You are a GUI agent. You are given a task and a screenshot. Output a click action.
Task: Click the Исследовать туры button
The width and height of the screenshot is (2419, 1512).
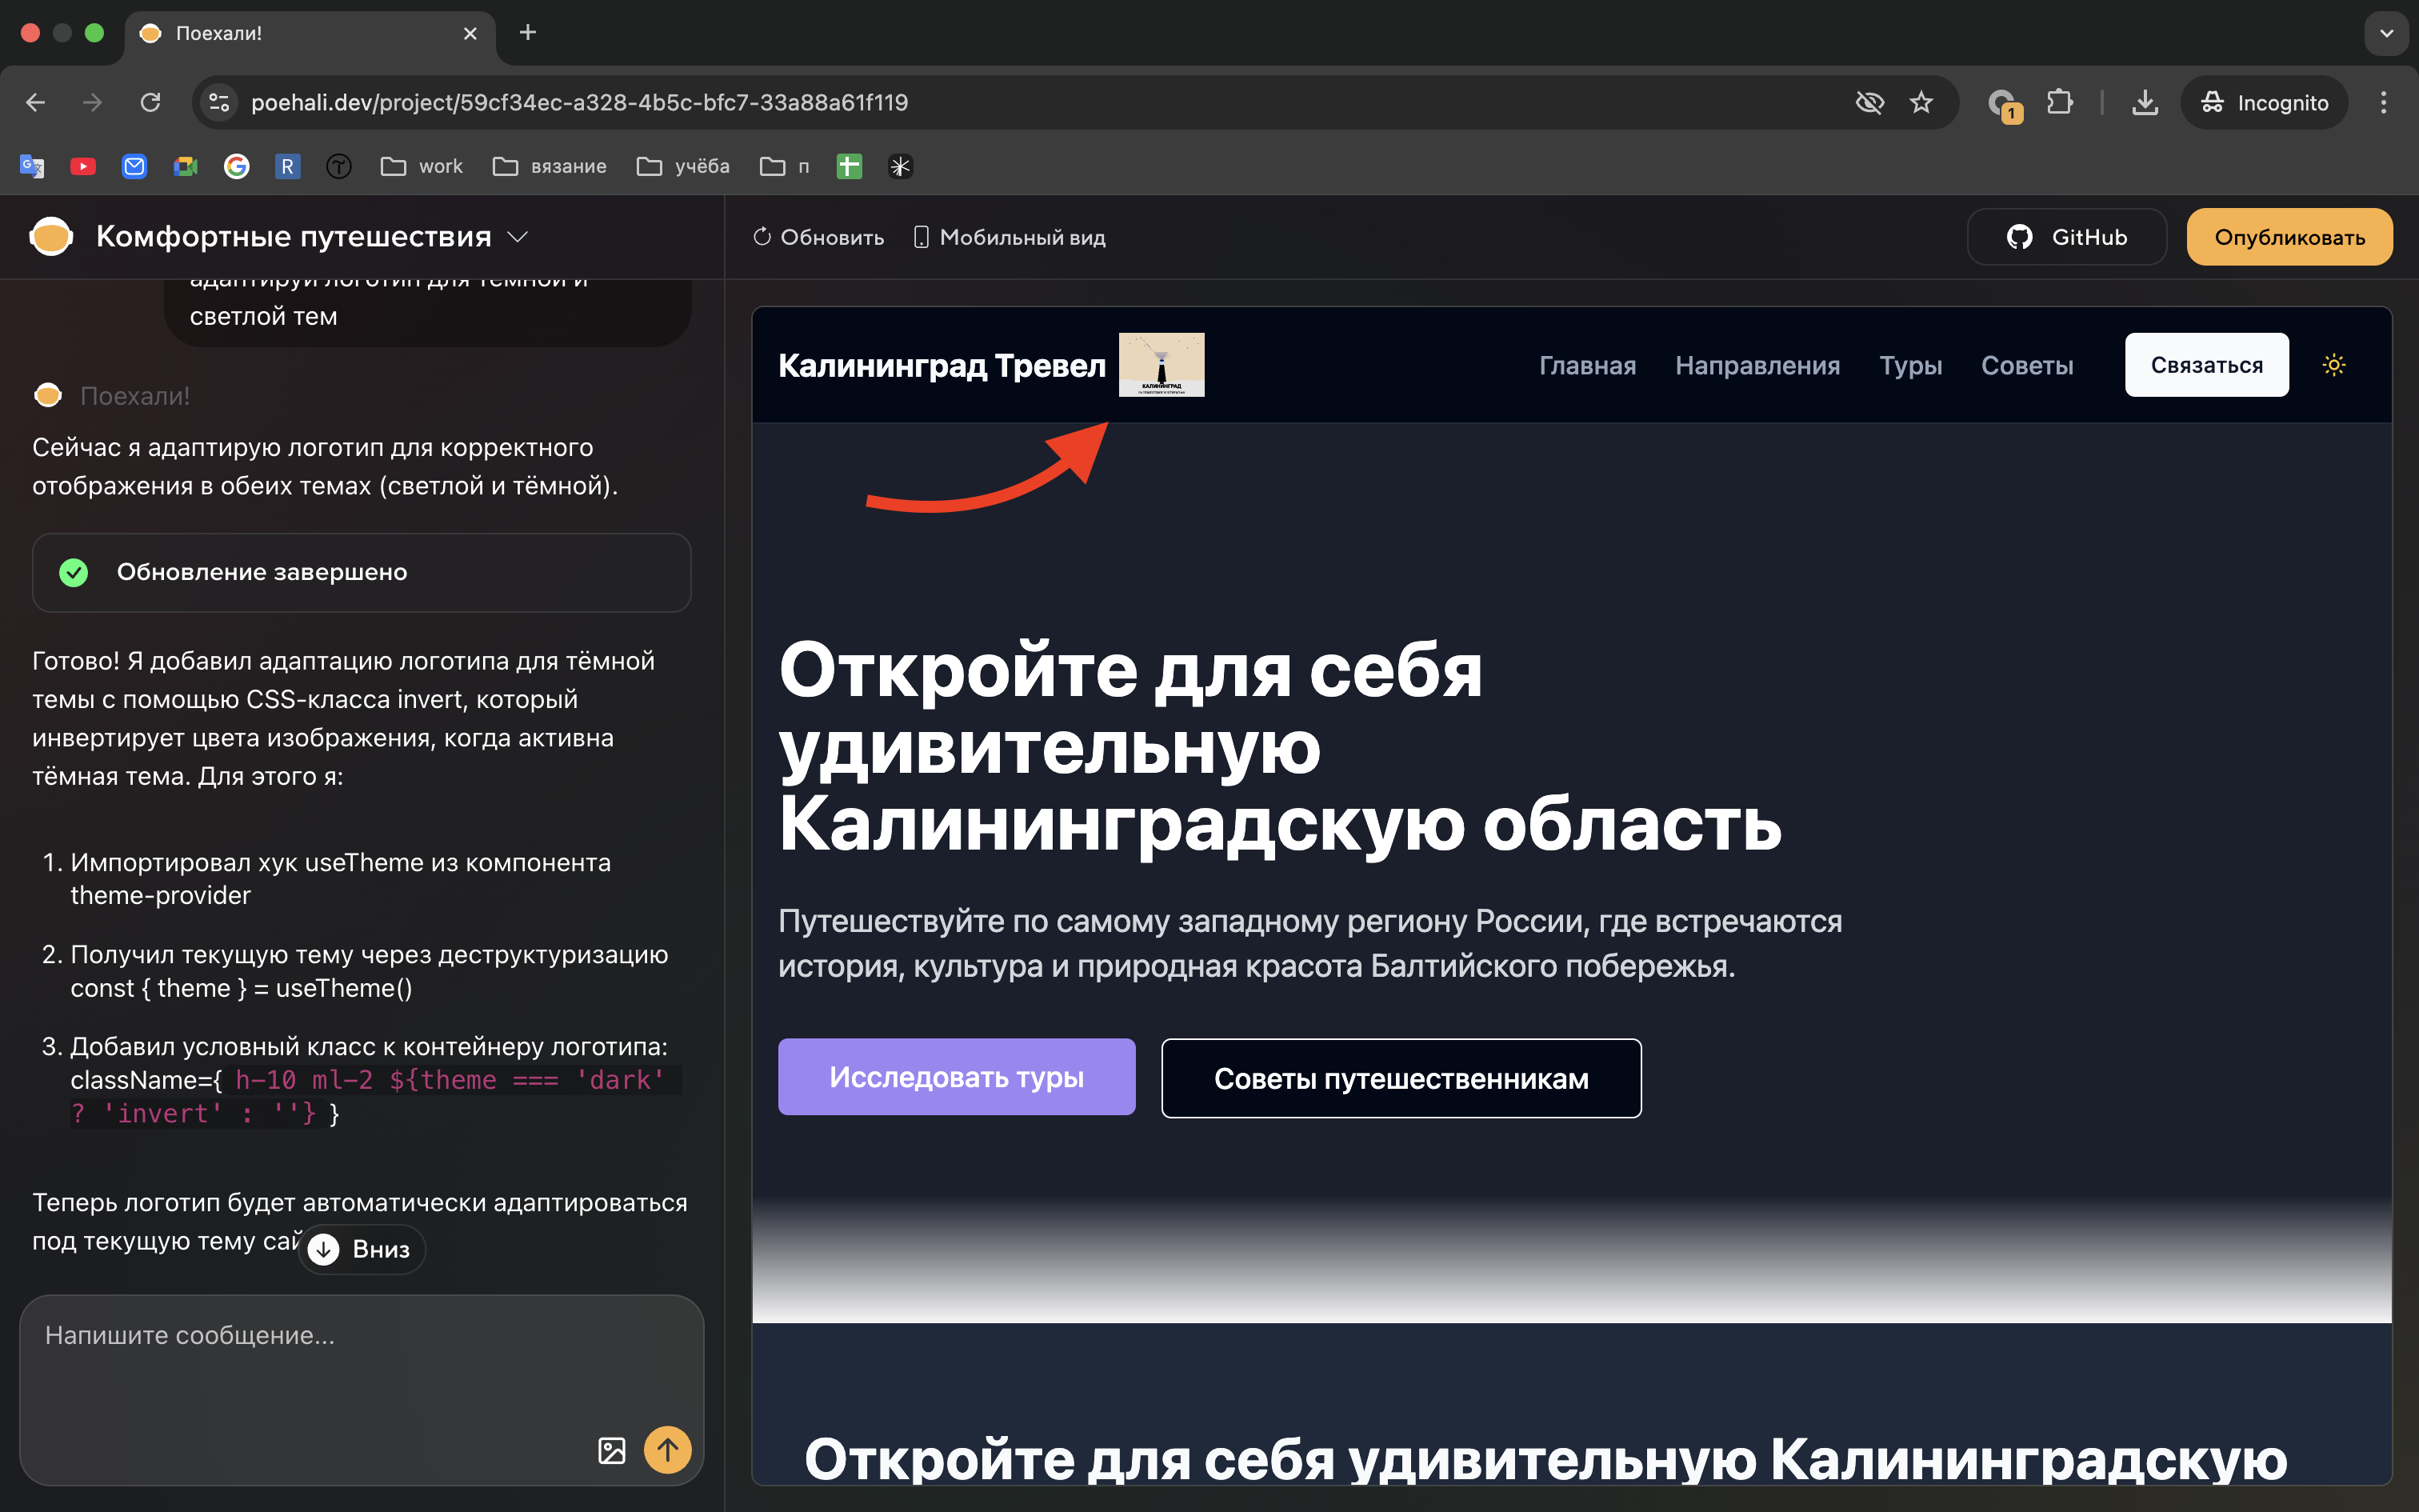[956, 1076]
